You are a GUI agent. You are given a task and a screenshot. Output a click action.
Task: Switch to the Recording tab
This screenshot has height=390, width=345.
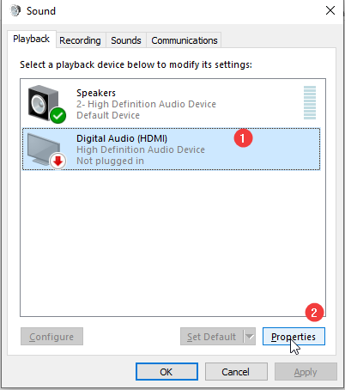tap(80, 40)
